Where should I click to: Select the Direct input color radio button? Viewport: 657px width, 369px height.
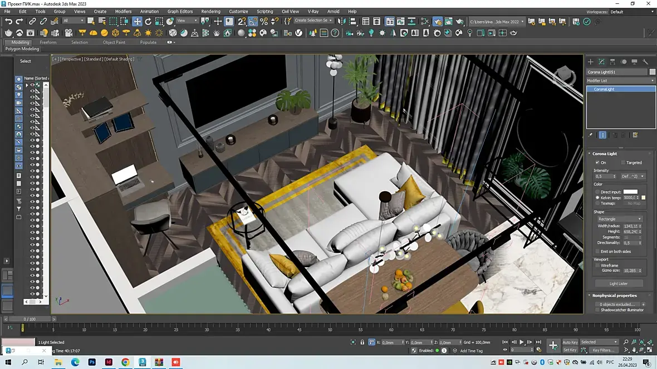pos(597,192)
